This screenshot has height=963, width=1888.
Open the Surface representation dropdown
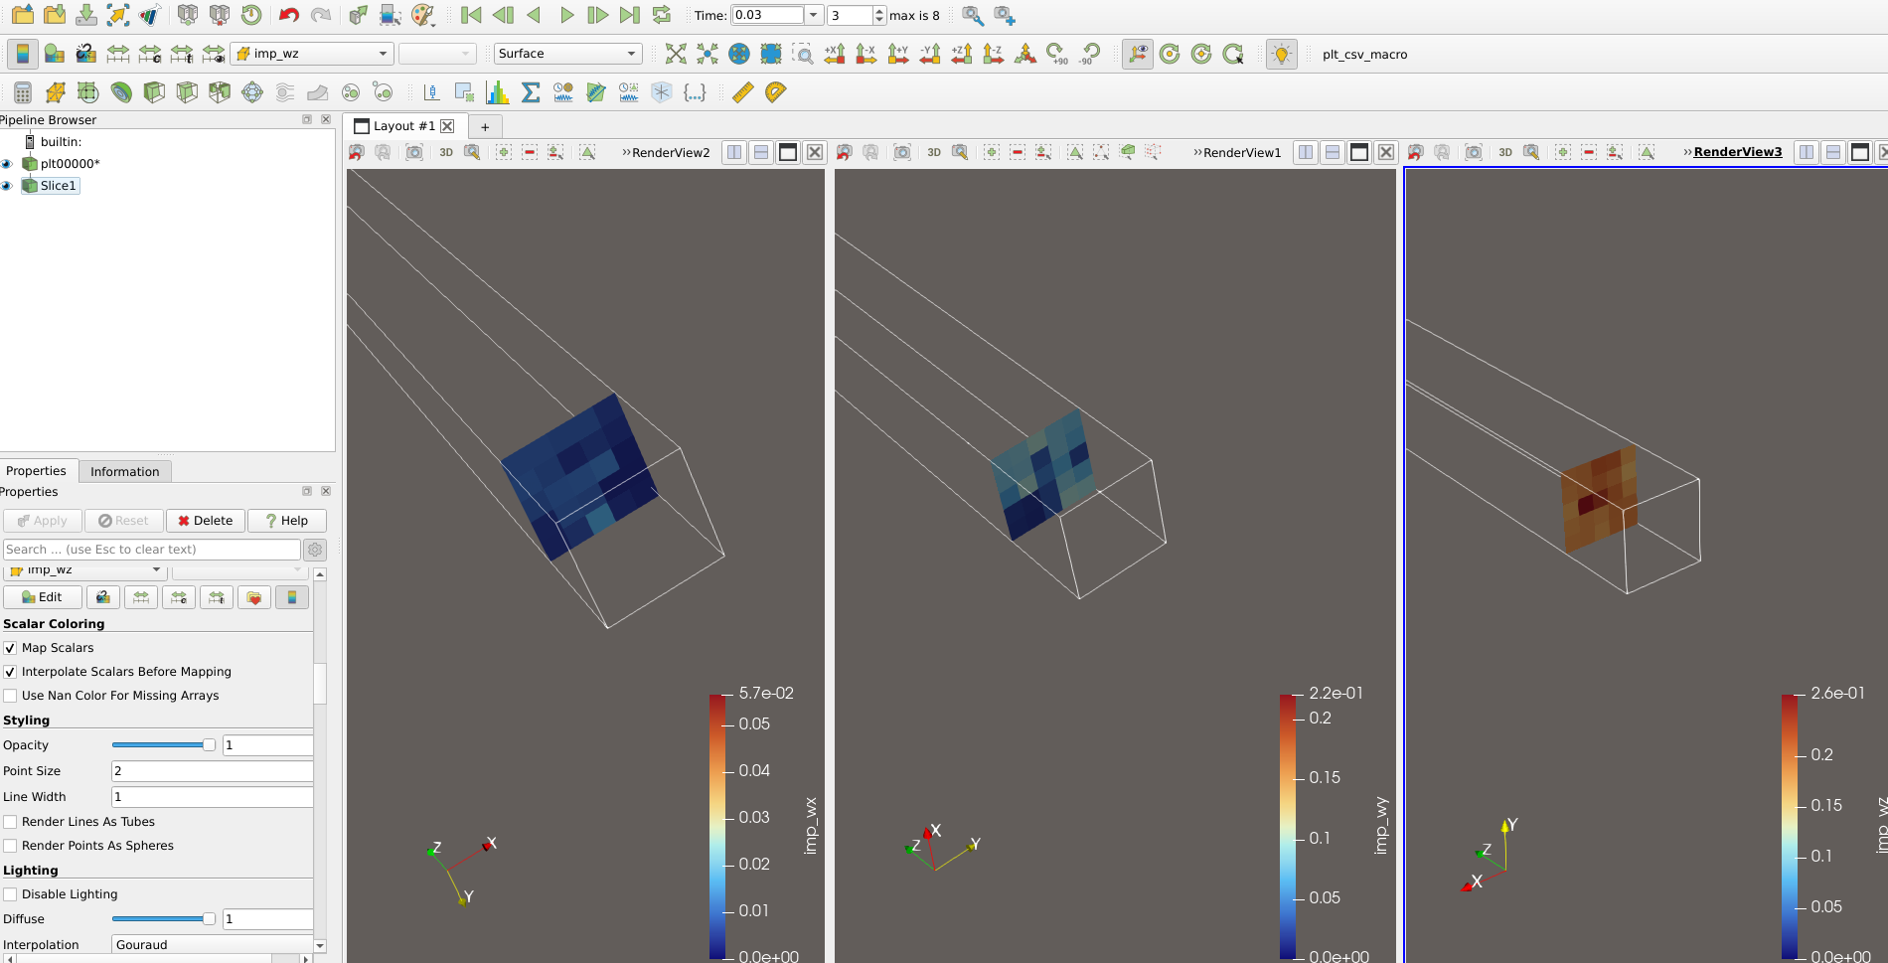[566, 54]
